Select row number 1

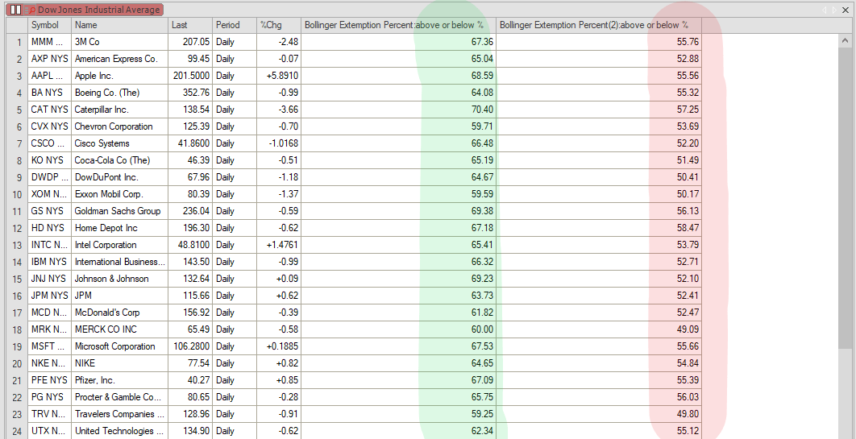coord(18,41)
